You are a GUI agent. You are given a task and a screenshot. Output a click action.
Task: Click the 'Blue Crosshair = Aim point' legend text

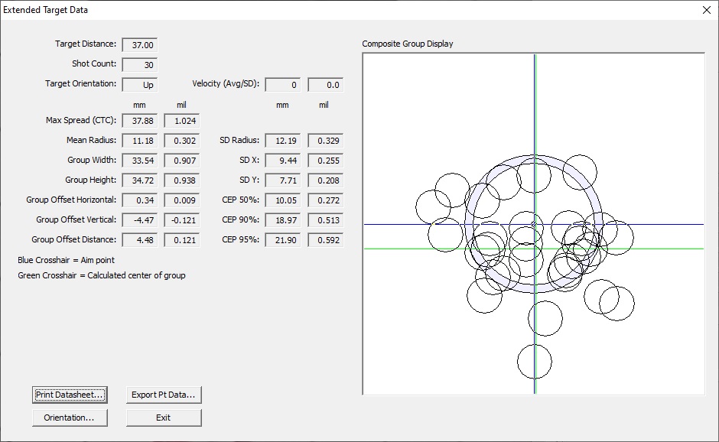(66, 260)
